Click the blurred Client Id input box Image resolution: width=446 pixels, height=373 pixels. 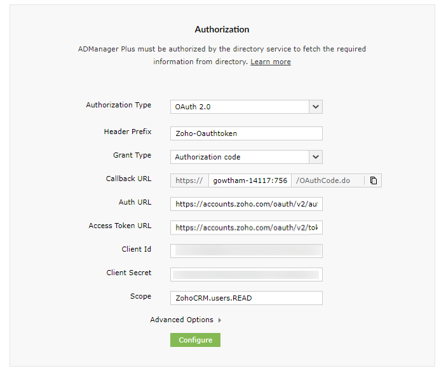tap(246, 251)
